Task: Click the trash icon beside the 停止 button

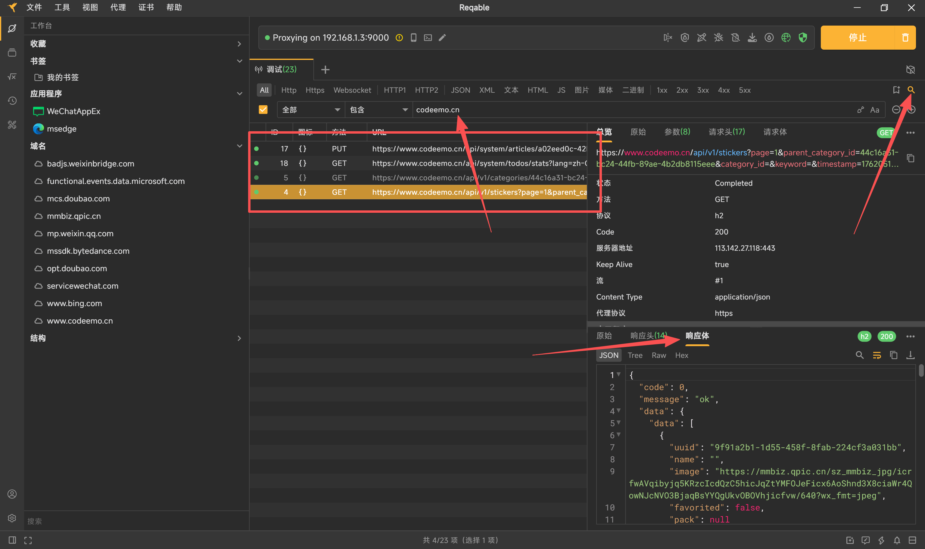Action: (905, 37)
